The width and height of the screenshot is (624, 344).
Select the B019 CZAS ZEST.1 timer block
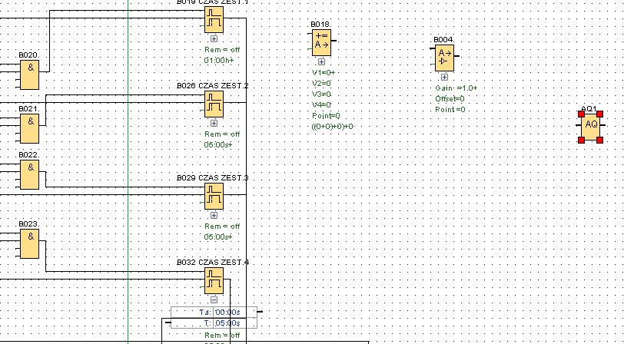[214, 19]
